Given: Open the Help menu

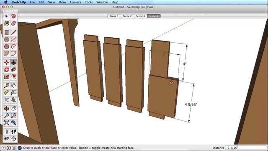Looking at the screenshot, I should 115,2.
